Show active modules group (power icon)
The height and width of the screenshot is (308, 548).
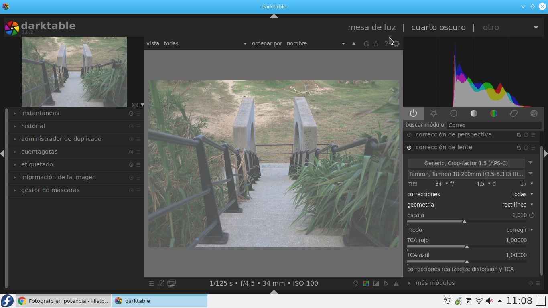(x=413, y=113)
